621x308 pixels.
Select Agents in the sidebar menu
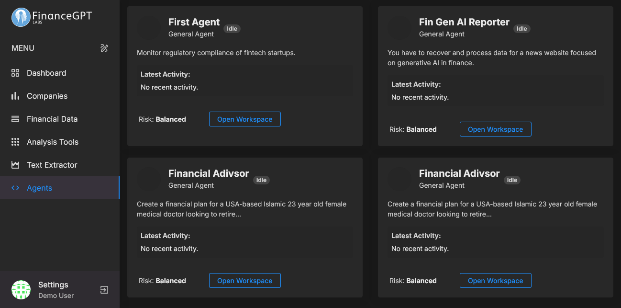[39, 188]
